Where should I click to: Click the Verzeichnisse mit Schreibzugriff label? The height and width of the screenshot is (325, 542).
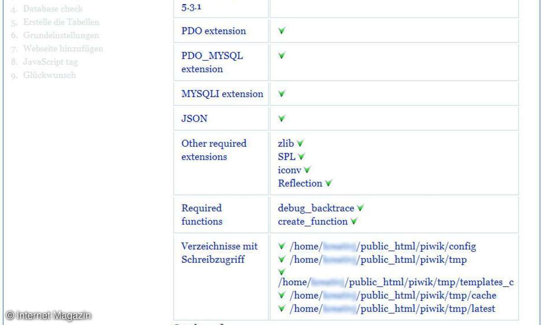[220, 253]
